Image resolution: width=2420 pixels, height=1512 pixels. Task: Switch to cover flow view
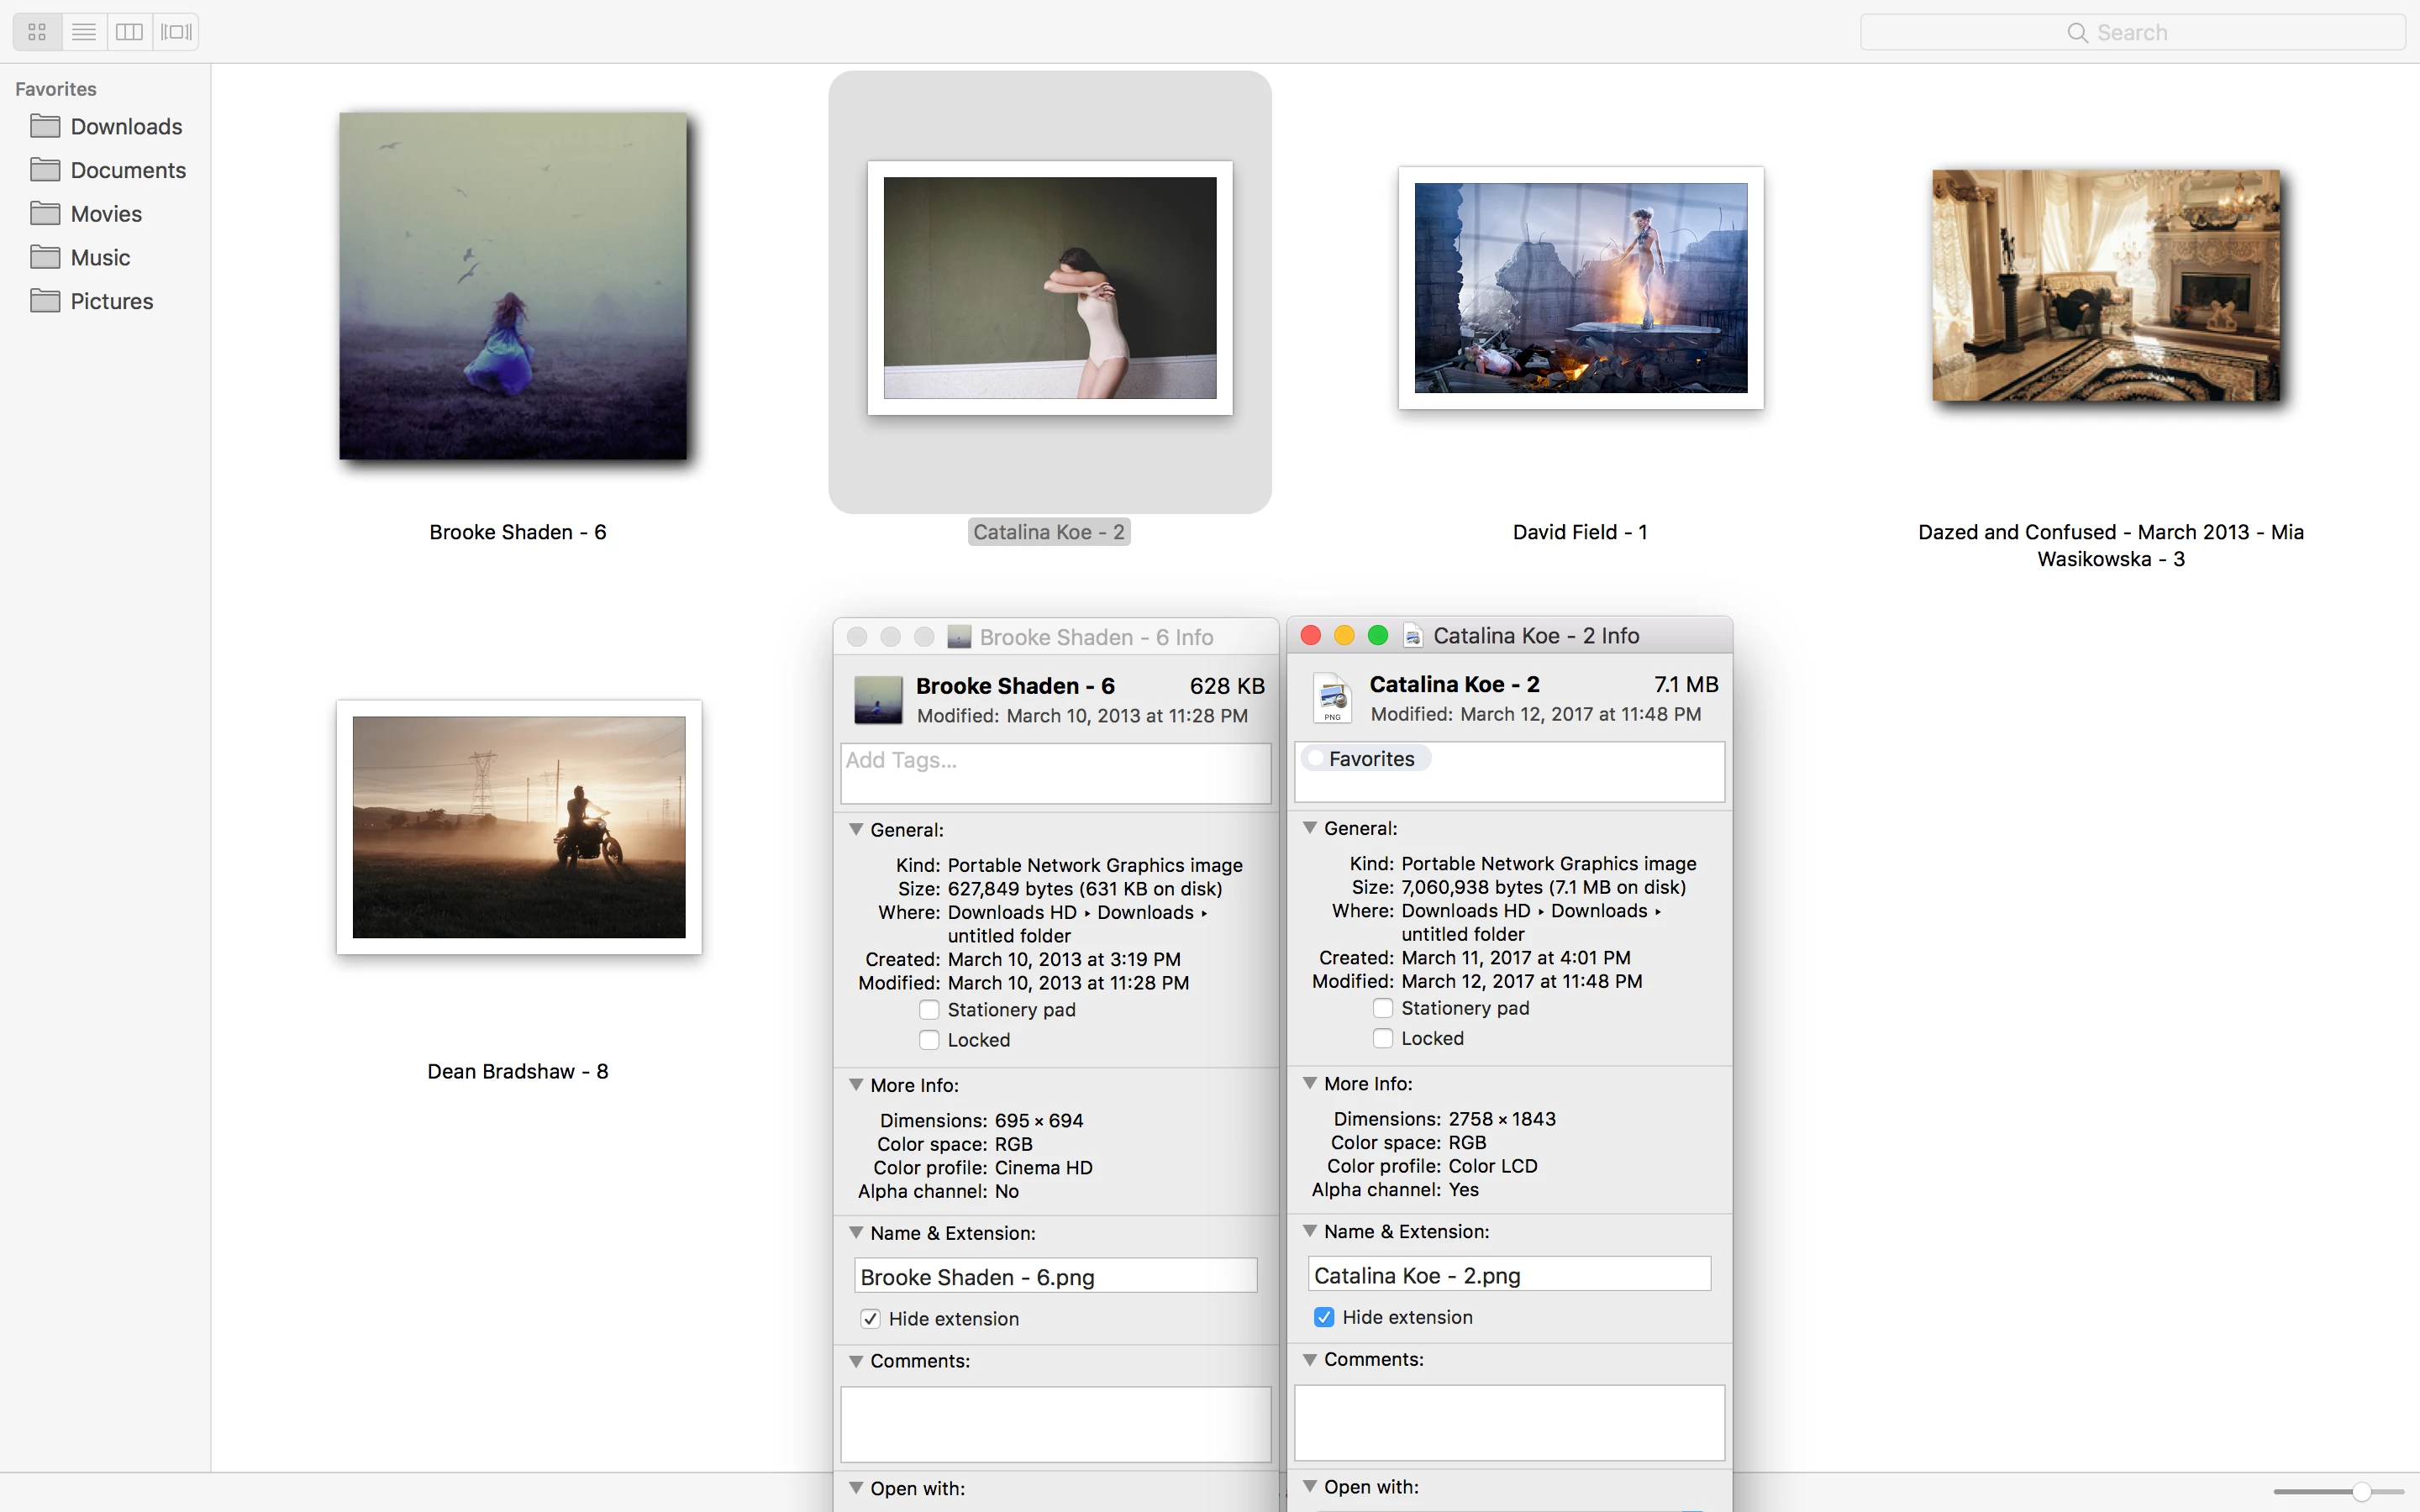[176, 32]
